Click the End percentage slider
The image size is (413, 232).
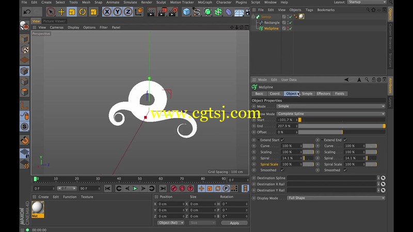pos(342,126)
